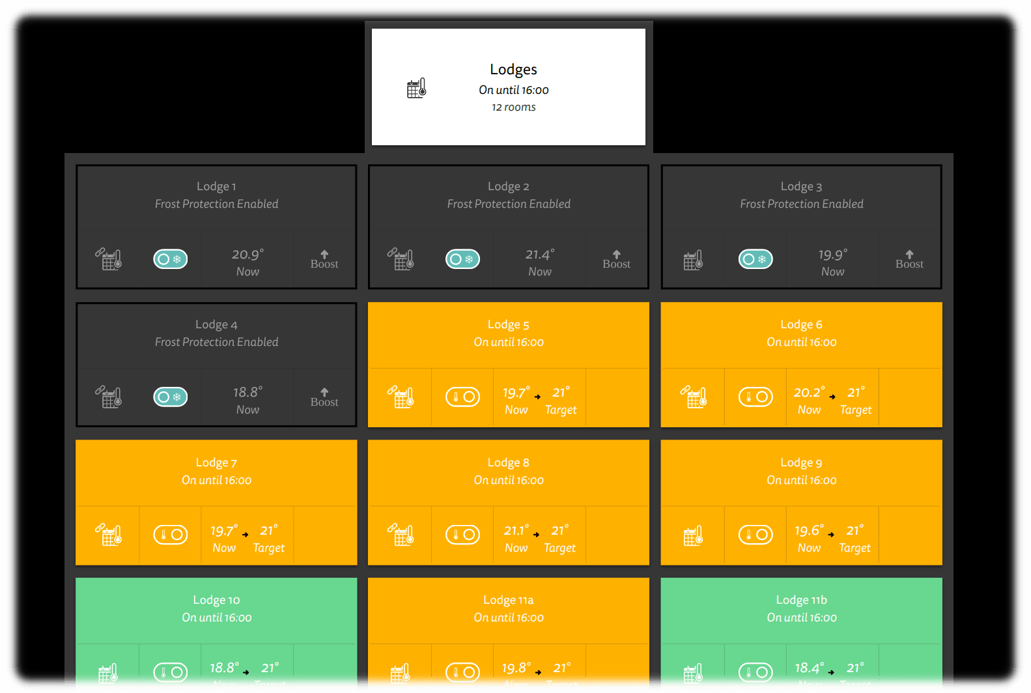Viewport: 1031px width, 693px height.
Task: Click Lodge 8 linked schedule icon
Action: [401, 535]
